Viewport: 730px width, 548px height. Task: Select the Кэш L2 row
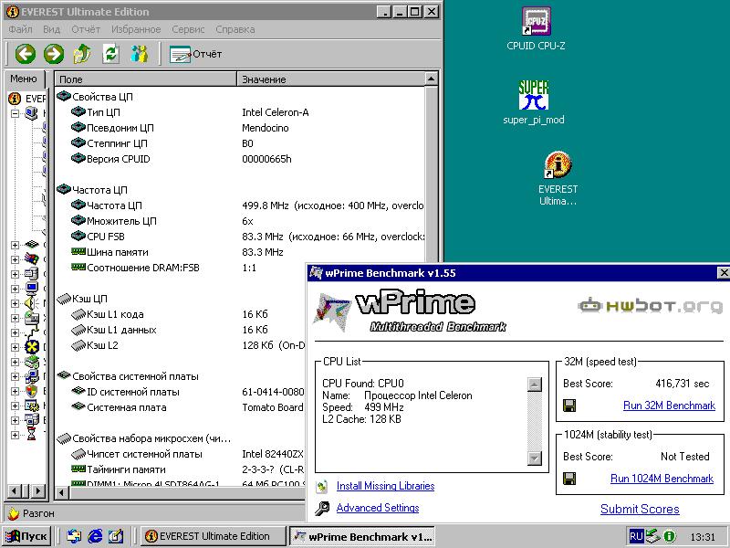tap(180, 345)
